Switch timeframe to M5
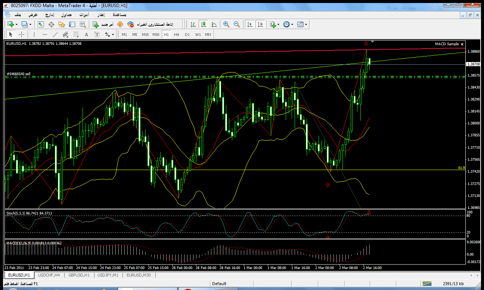Image resolution: width=484 pixels, height=290 pixels. click(x=135, y=34)
